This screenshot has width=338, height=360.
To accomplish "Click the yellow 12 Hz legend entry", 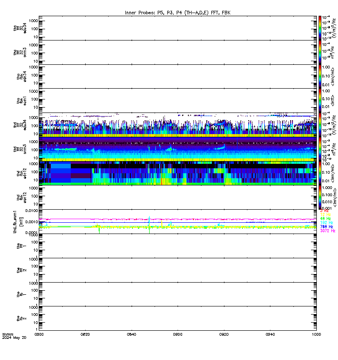I will pos(325,215).
